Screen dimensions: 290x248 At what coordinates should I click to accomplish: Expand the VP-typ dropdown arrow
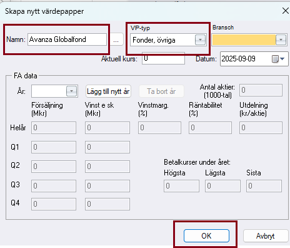pyautogui.click(x=200, y=40)
